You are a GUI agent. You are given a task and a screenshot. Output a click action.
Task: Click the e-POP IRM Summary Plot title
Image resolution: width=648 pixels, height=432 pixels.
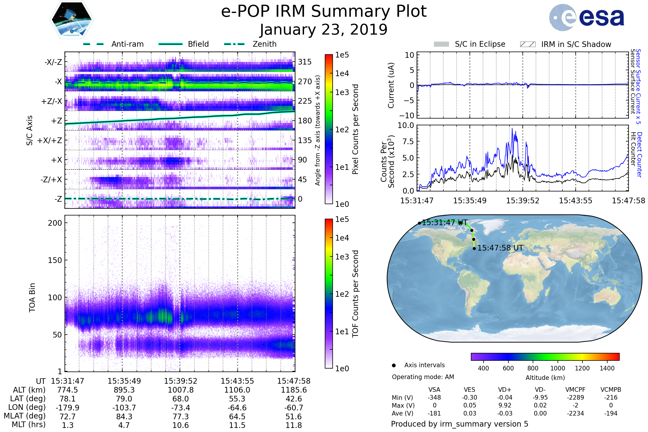pos(324,12)
